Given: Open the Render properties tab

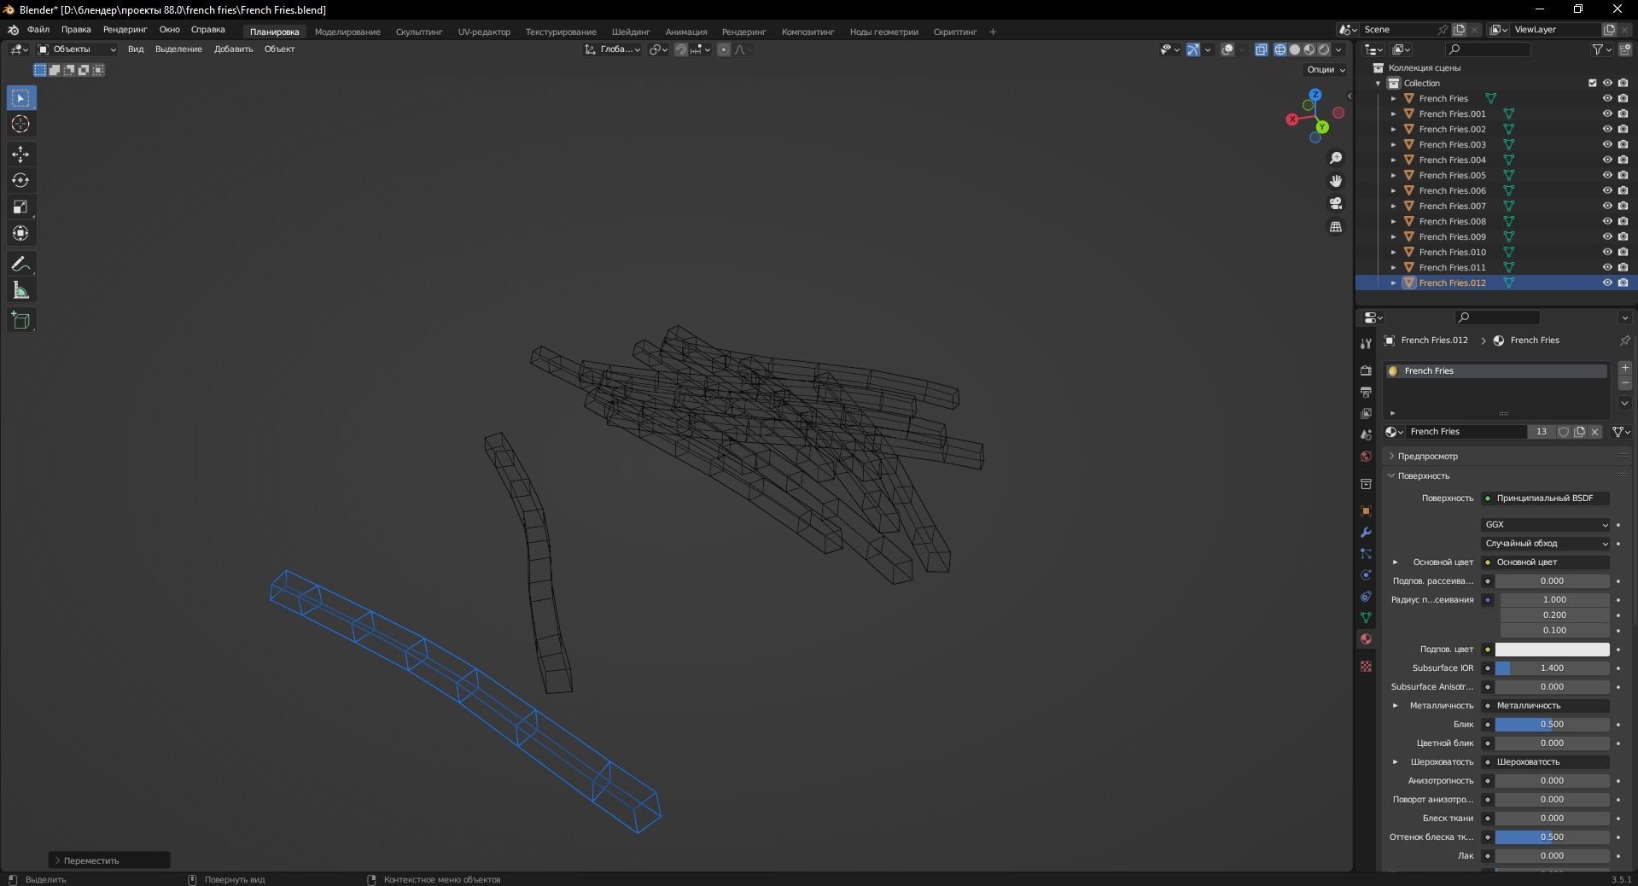Looking at the screenshot, I should [1366, 370].
